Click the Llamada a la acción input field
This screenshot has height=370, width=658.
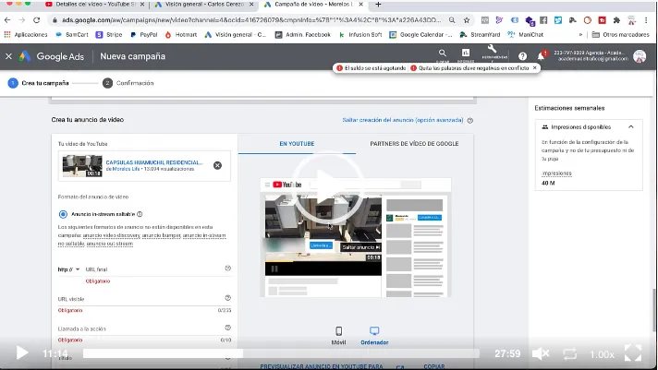pyautogui.click(x=140, y=328)
